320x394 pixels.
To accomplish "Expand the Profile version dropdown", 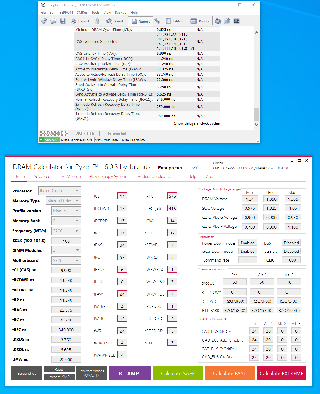I will [66, 211].
